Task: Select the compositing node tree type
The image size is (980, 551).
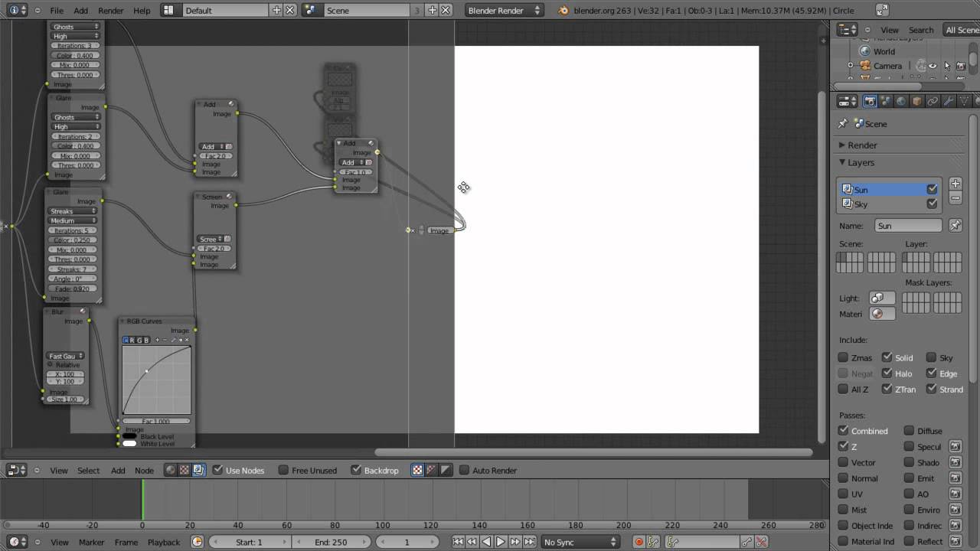Action: [x=198, y=470]
